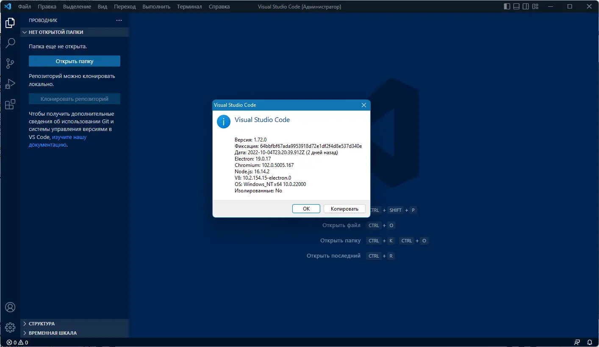Viewport: 599px width, 347px height.
Task: Open the Explorer view in the activity bar
Action: (10, 23)
